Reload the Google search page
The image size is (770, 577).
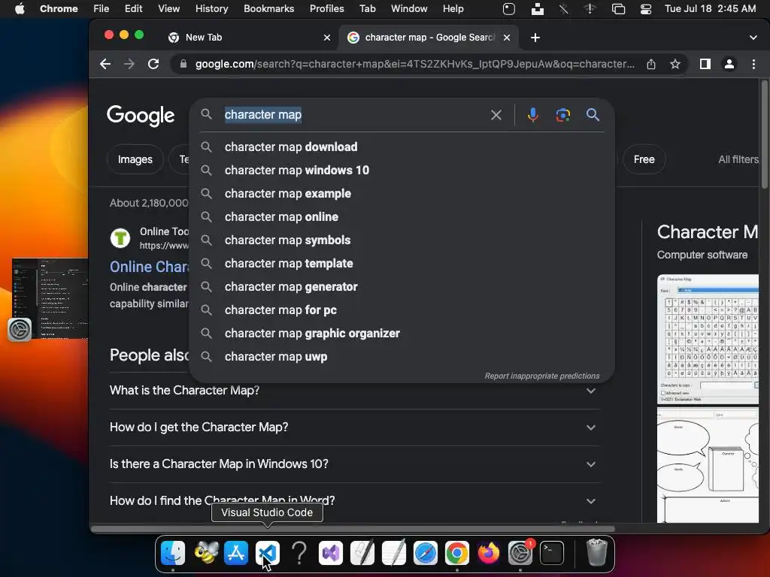point(153,64)
